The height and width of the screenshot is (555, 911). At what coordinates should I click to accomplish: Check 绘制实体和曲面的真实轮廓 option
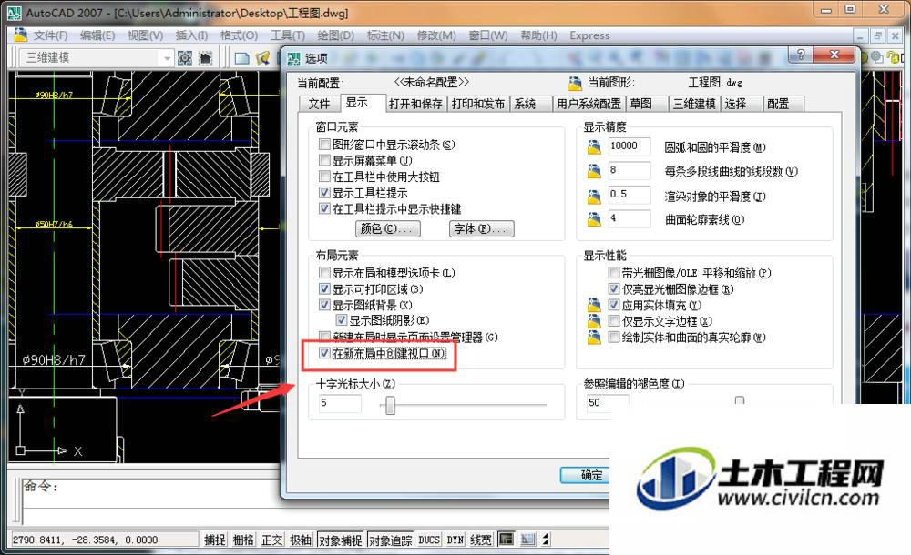(613, 338)
